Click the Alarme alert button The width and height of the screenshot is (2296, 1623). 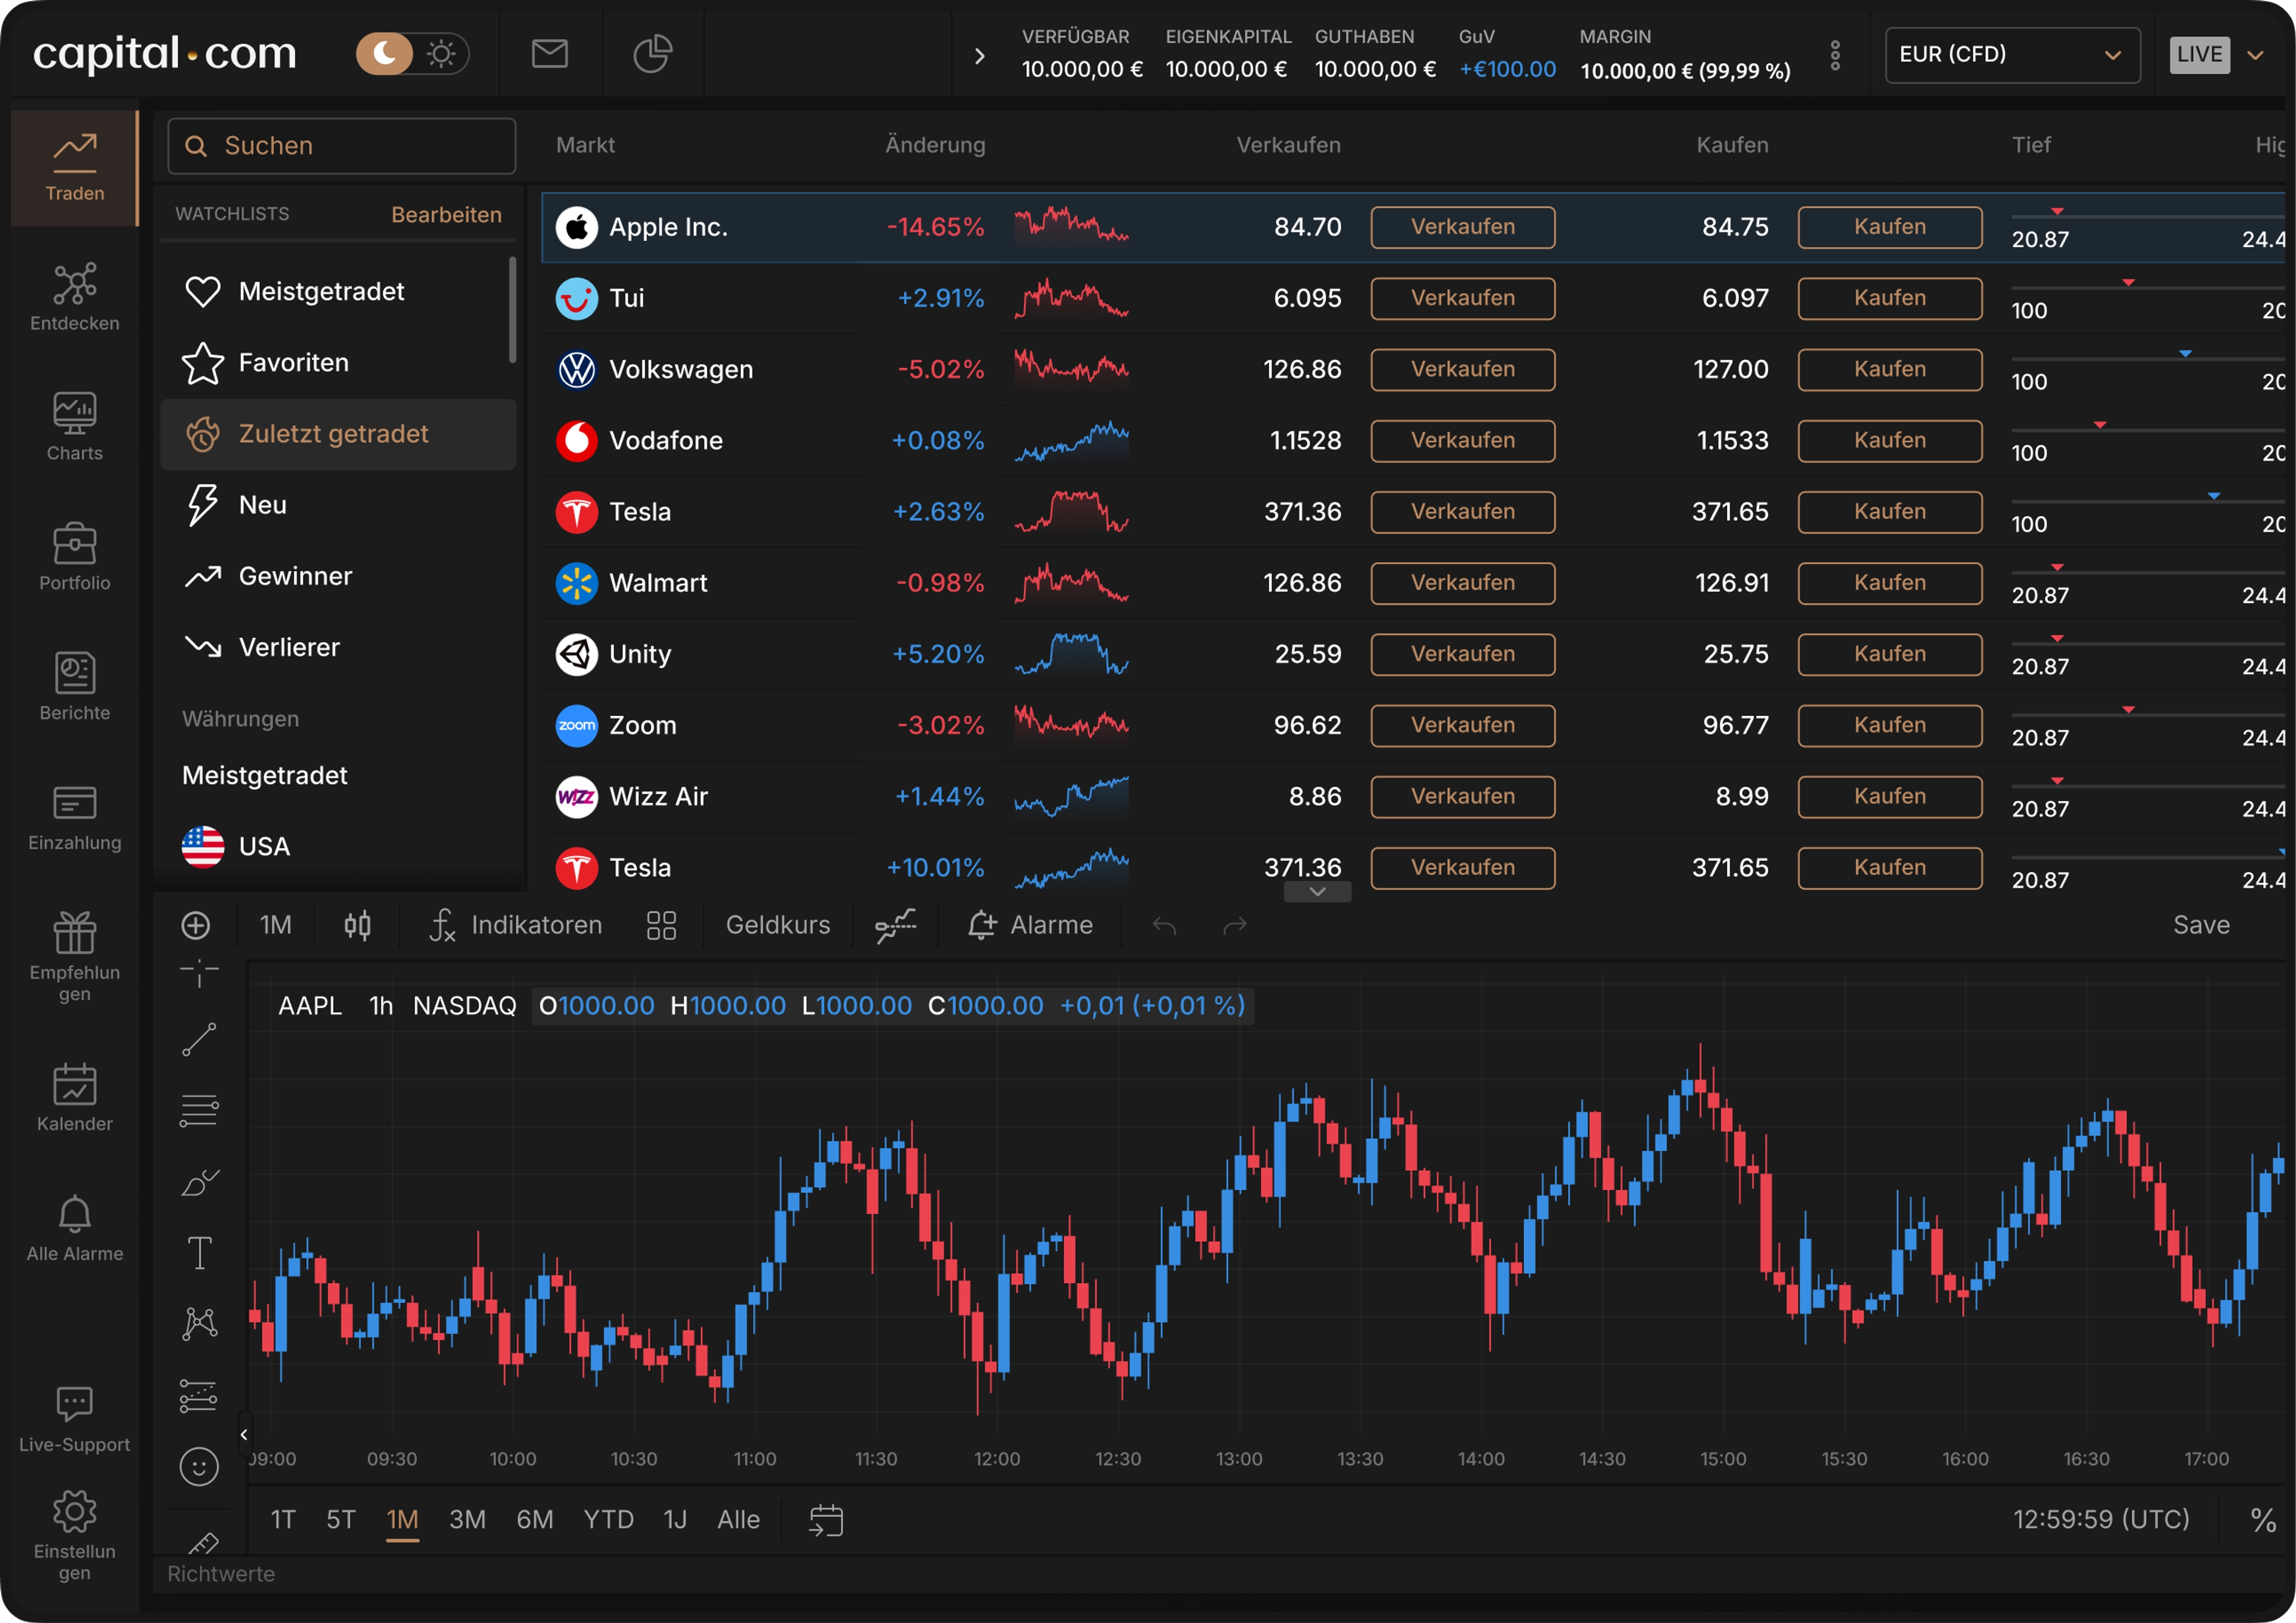[x=1030, y=926]
